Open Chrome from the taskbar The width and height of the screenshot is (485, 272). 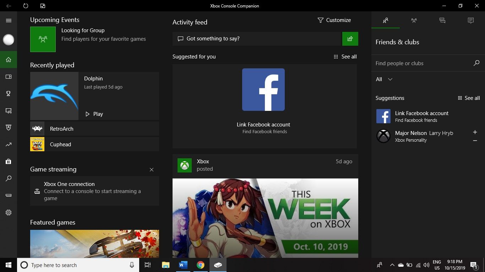tap(201, 265)
